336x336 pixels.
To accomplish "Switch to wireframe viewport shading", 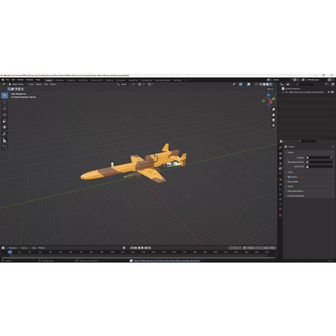I will (x=261, y=84).
